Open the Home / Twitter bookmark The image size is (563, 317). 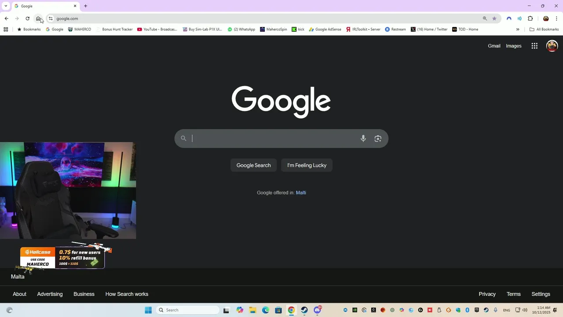tap(429, 29)
